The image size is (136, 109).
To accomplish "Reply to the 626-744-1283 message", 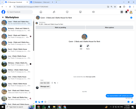I will coord(55,83).
